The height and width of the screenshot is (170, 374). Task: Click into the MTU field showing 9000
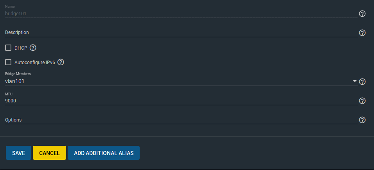tap(182, 101)
